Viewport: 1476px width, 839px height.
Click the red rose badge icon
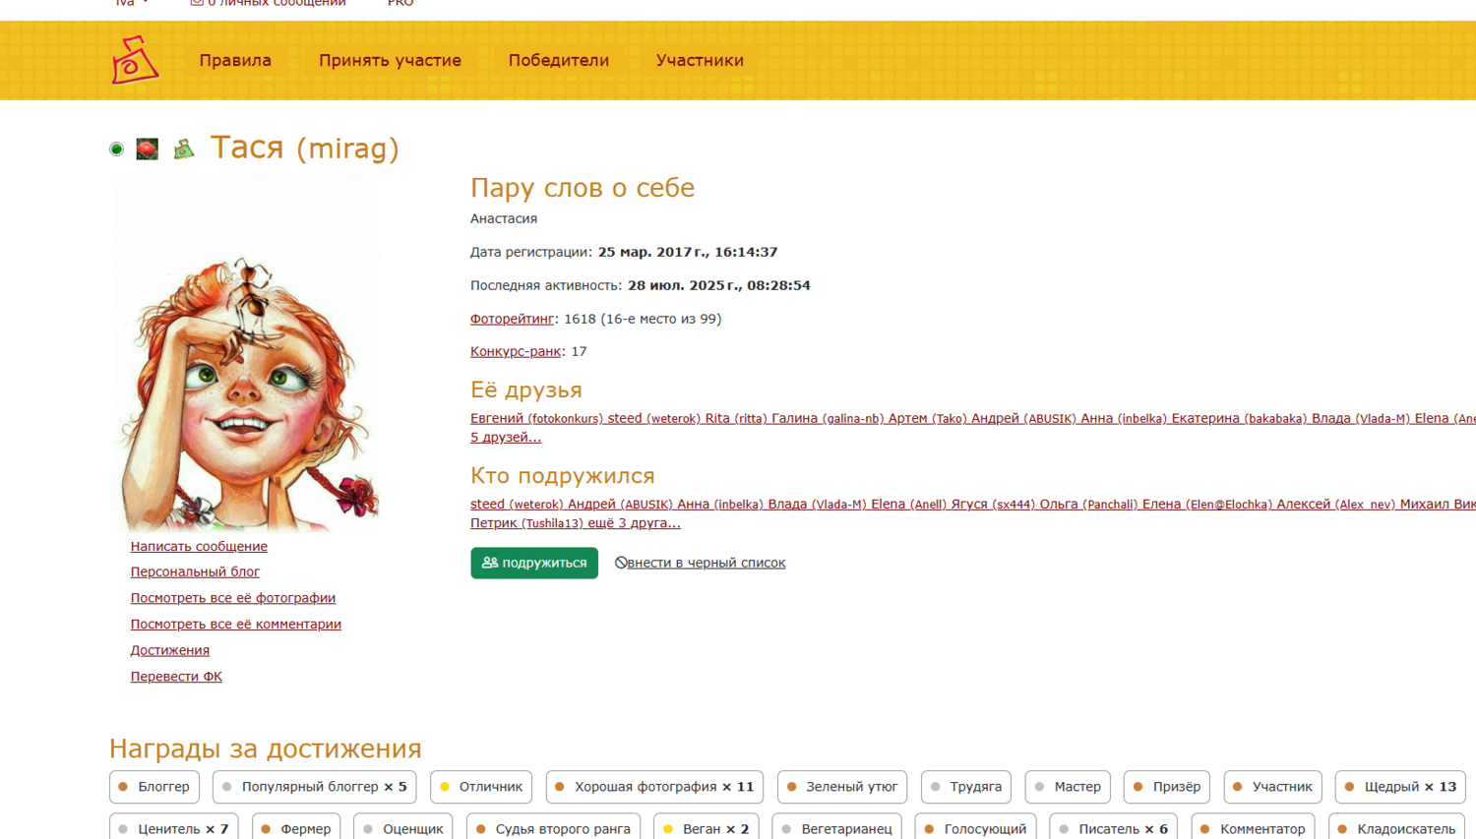point(147,150)
